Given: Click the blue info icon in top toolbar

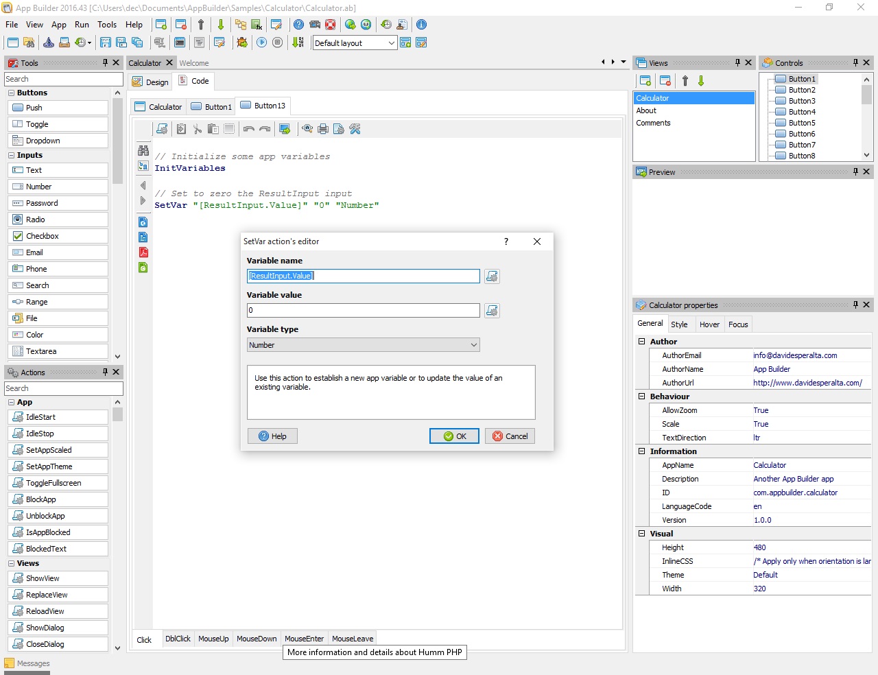Looking at the screenshot, I should (422, 25).
